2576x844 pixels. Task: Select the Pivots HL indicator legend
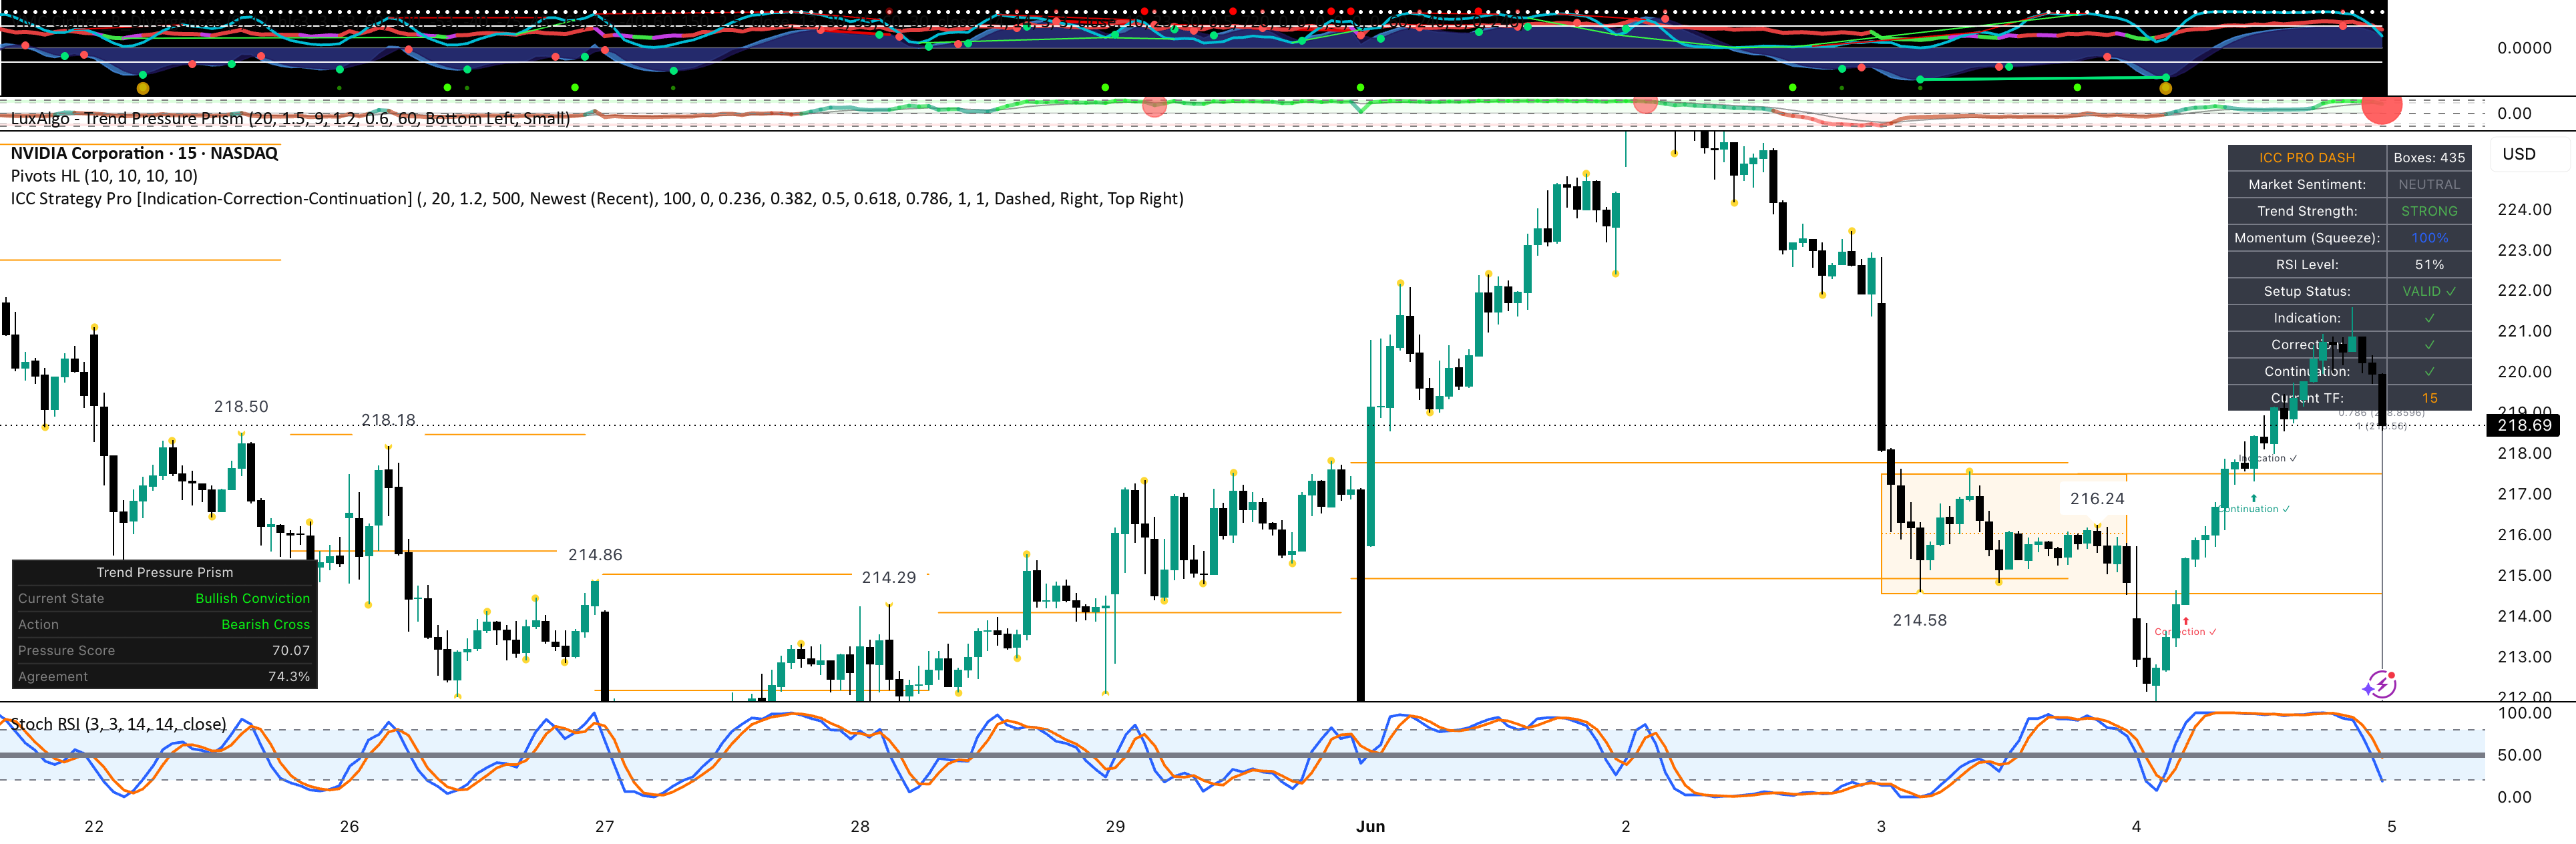pyautogui.click(x=104, y=176)
